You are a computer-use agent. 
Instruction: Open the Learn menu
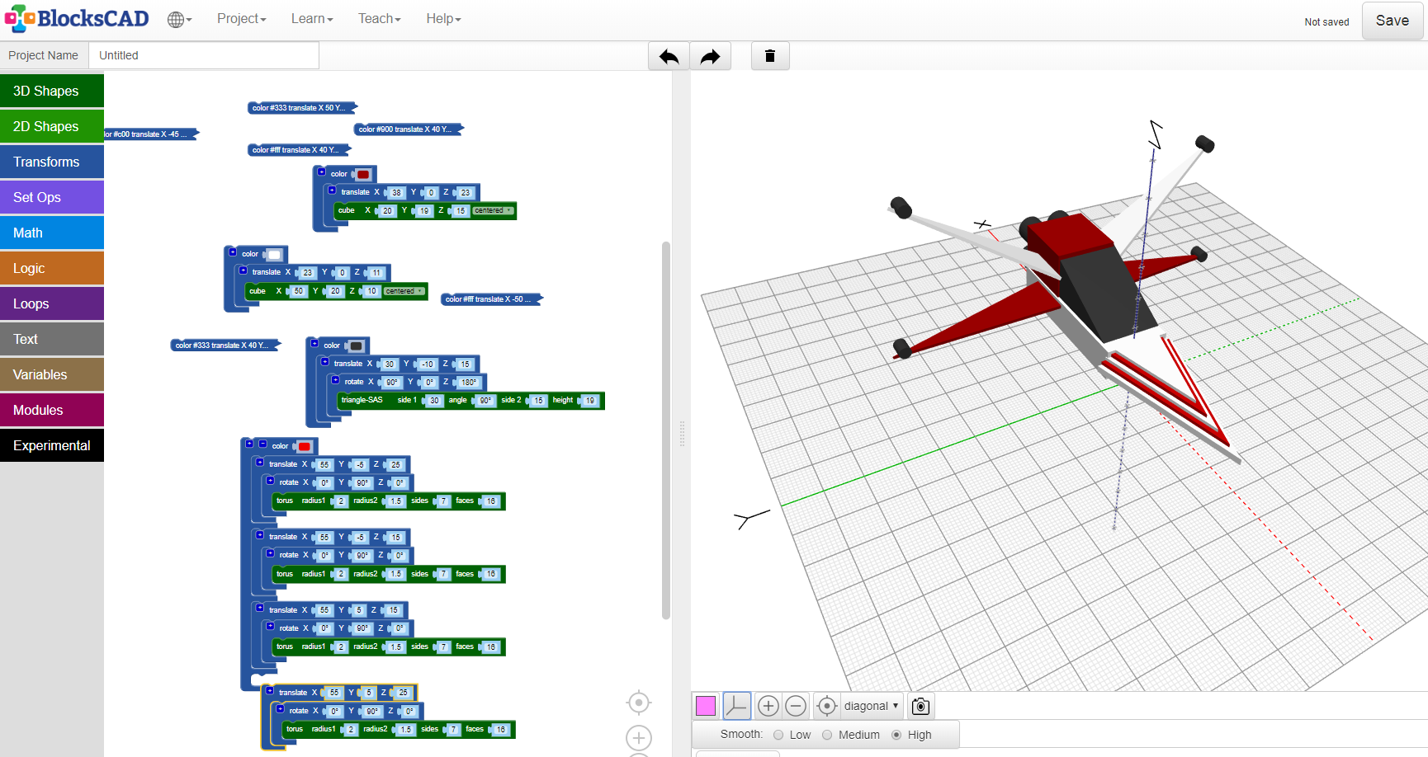point(311,19)
